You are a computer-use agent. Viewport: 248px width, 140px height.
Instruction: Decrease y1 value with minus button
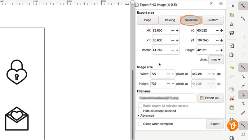tap(217, 40)
